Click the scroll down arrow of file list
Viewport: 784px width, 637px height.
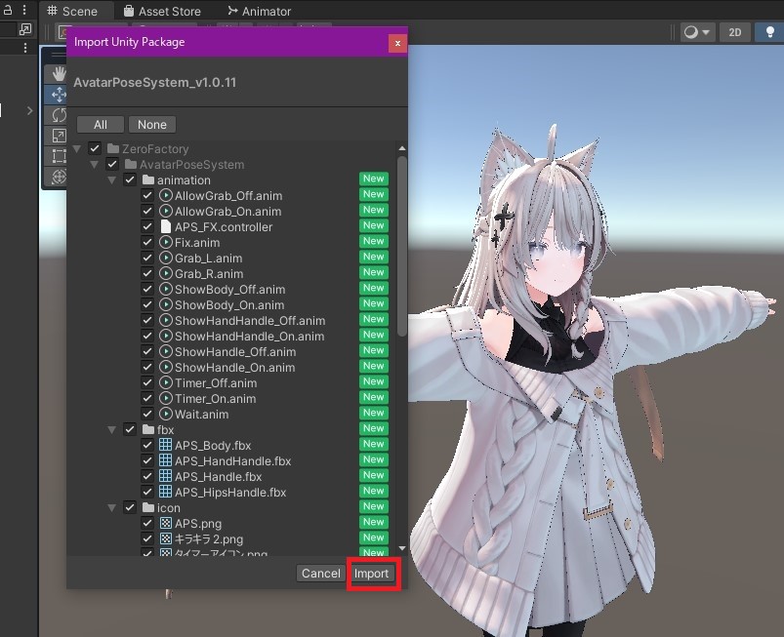[402, 548]
